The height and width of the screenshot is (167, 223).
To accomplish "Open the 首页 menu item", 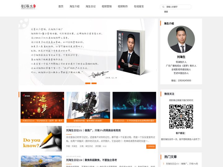I will pos(61,6).
